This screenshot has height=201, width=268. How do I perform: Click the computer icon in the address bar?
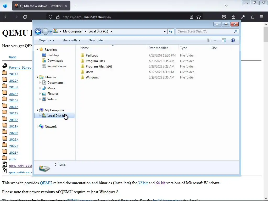point(55,31)
